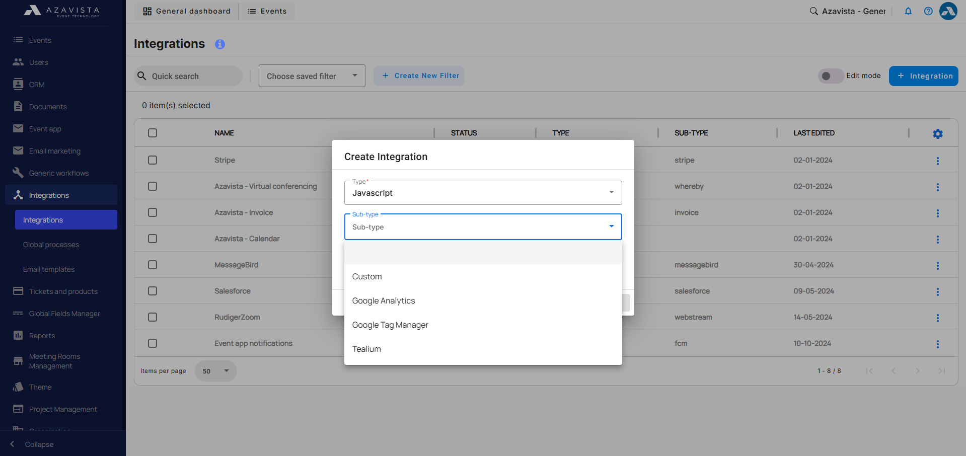Open the Email marketing icon
Screen dimensions: 966x456
pos(18,150)
